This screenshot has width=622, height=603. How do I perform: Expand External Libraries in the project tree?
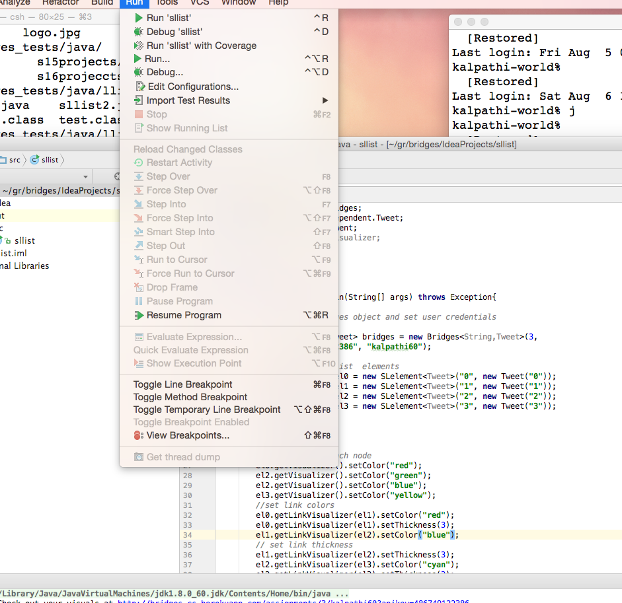[24, 266]
